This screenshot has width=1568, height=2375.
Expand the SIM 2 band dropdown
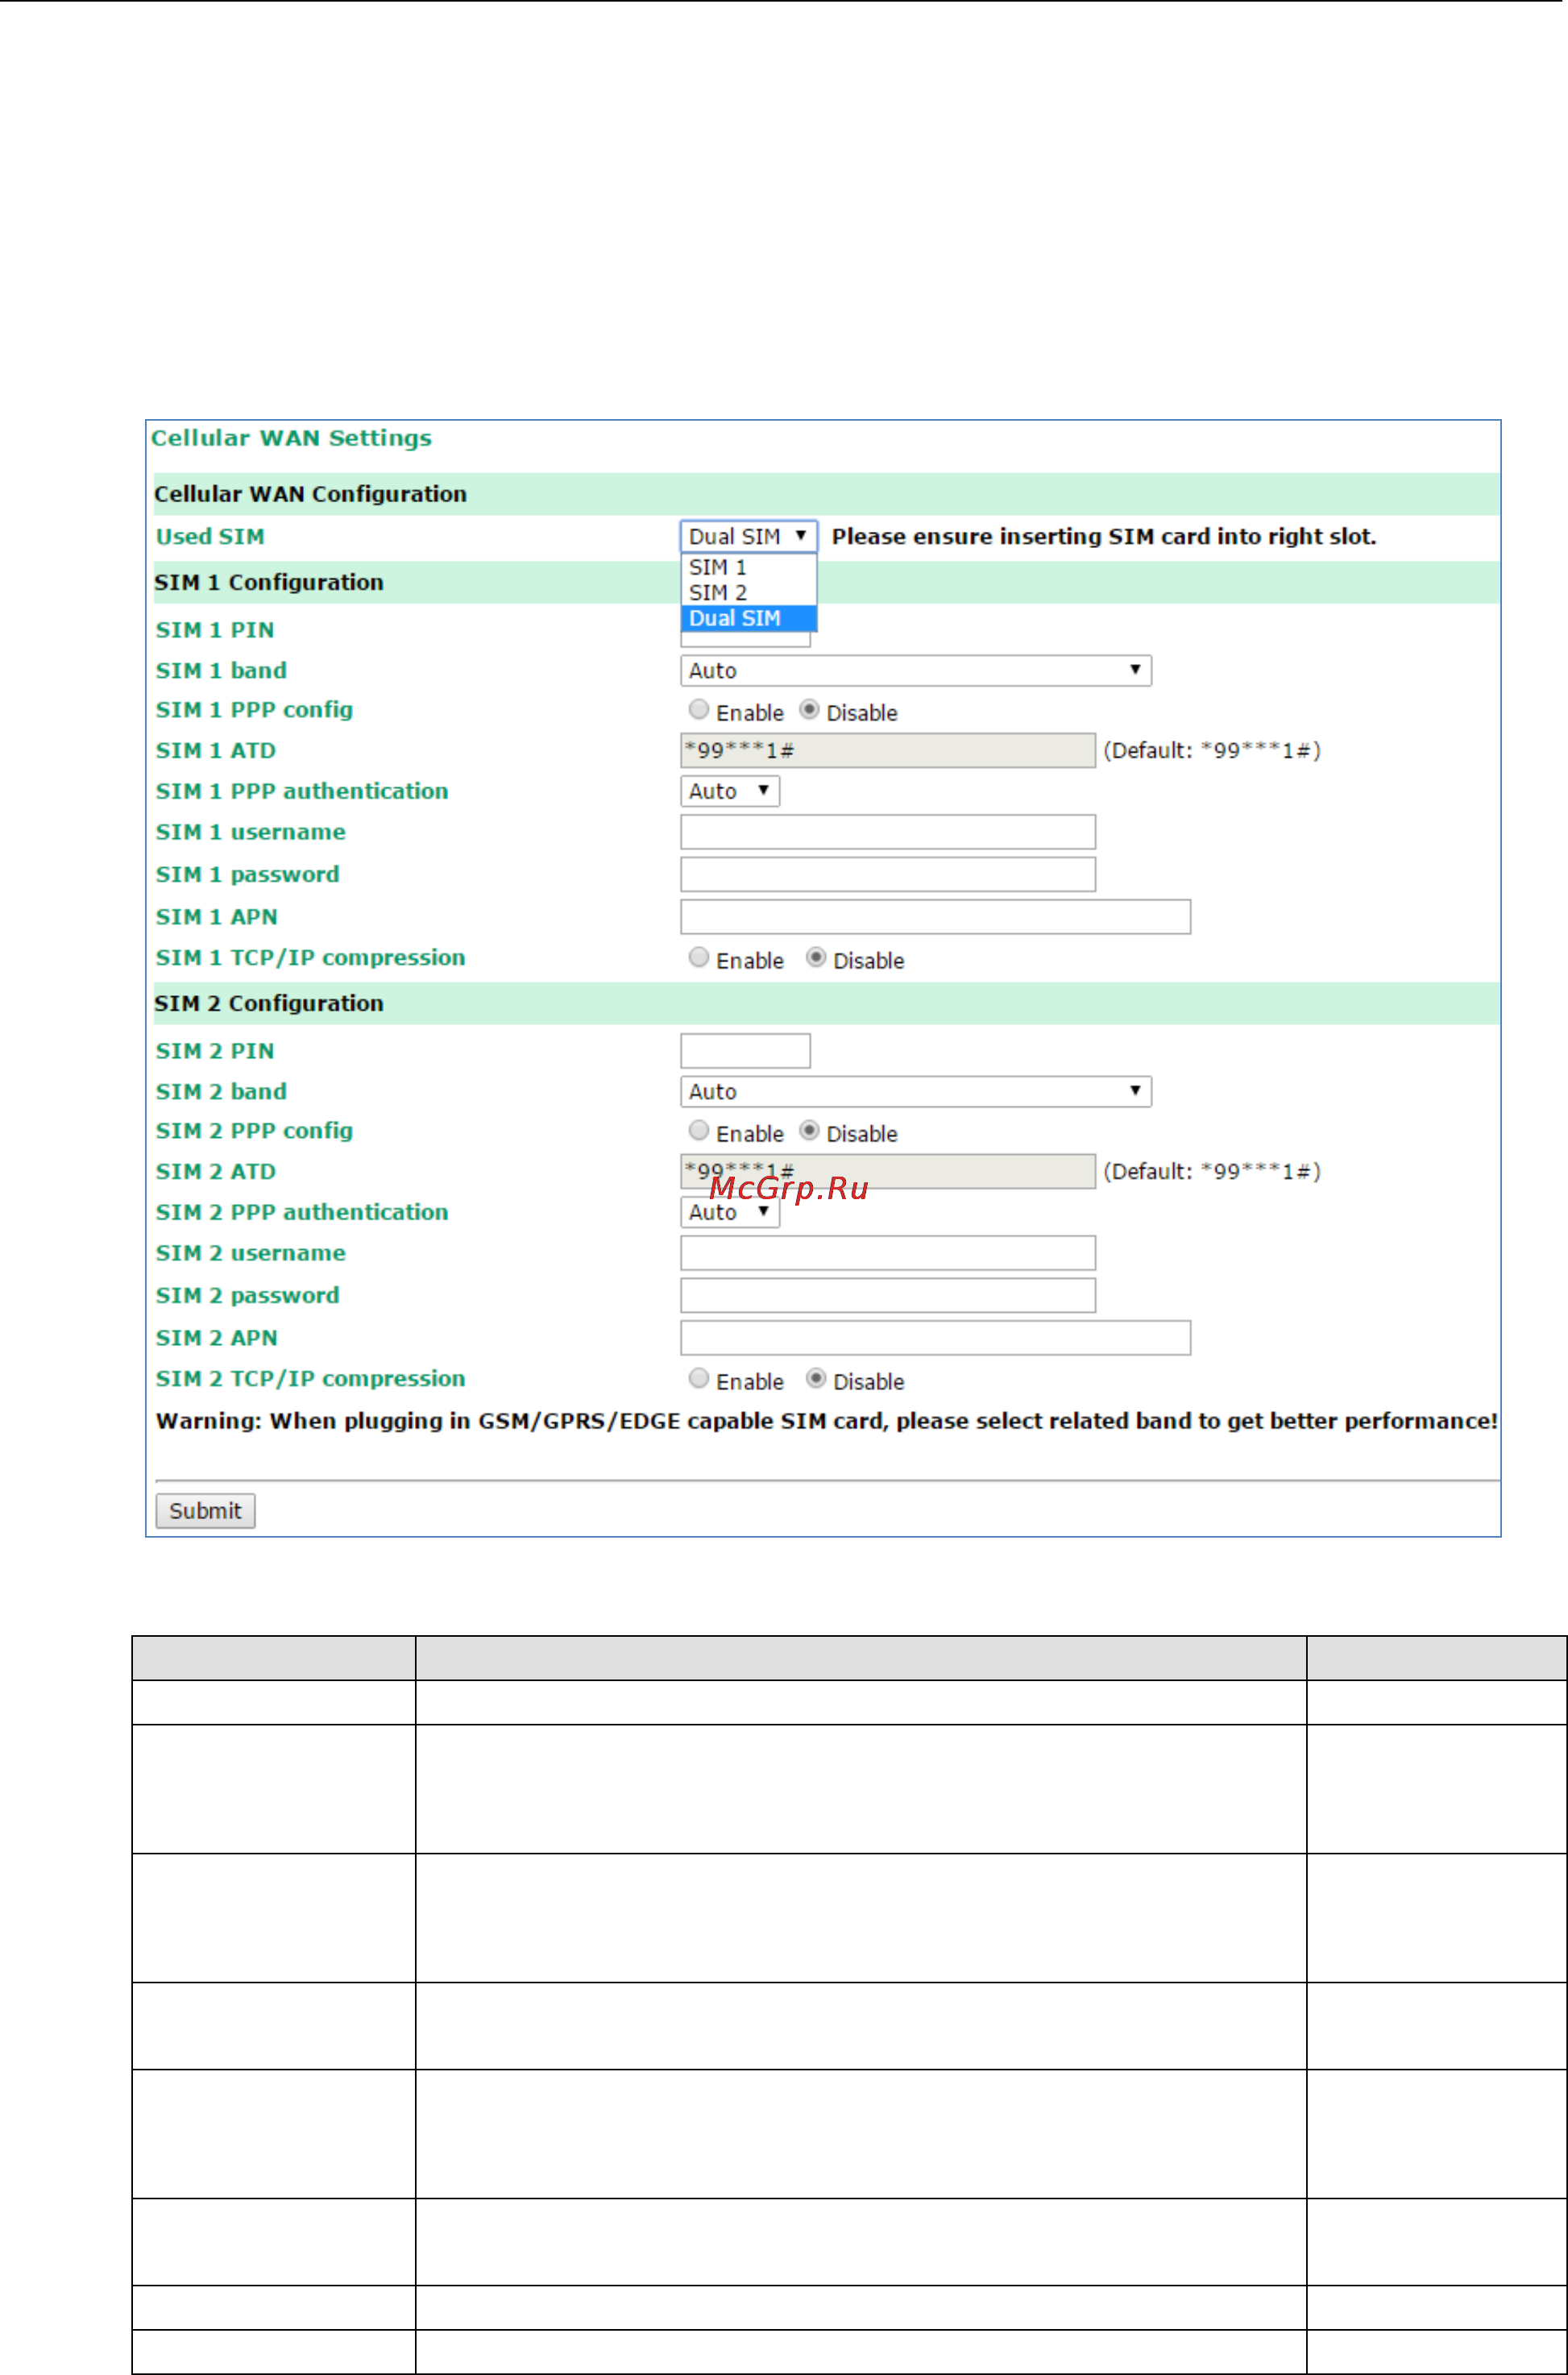click(915, 1091)
